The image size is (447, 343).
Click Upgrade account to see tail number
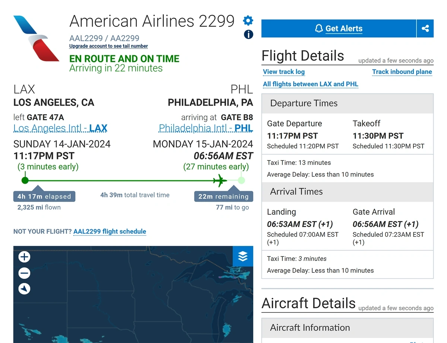[108, 46]
